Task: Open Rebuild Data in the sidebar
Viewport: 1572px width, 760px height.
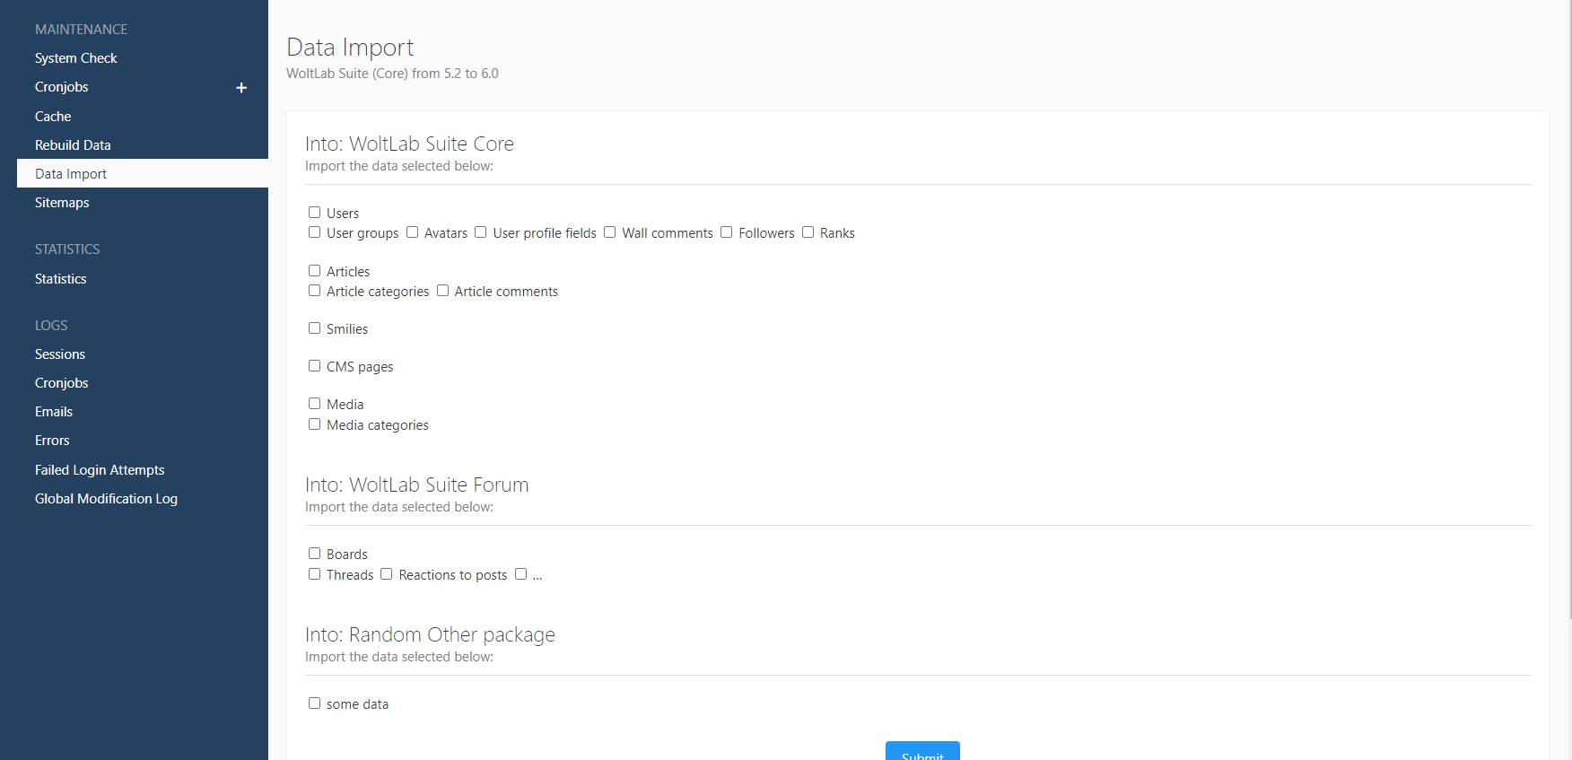Action: [x=73, y=145]
